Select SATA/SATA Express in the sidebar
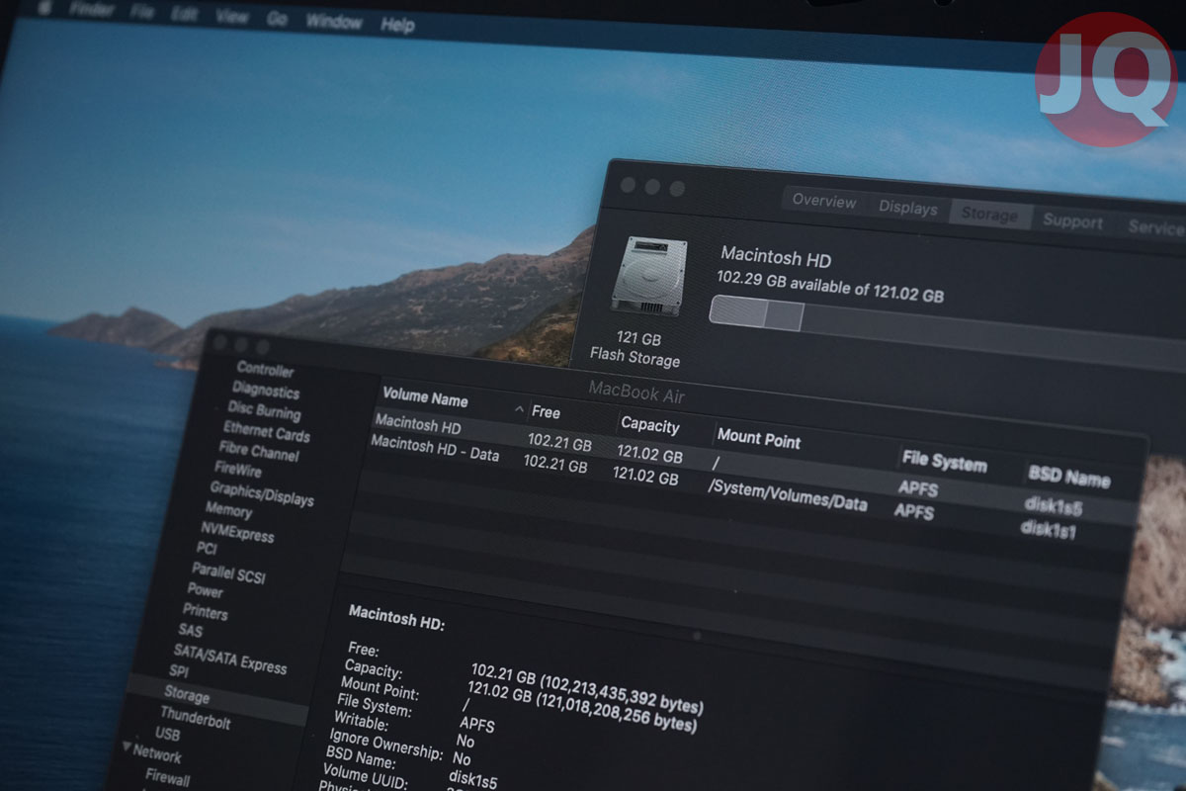This screenshot has height=791, width=1186. click(x=230, y=658)
